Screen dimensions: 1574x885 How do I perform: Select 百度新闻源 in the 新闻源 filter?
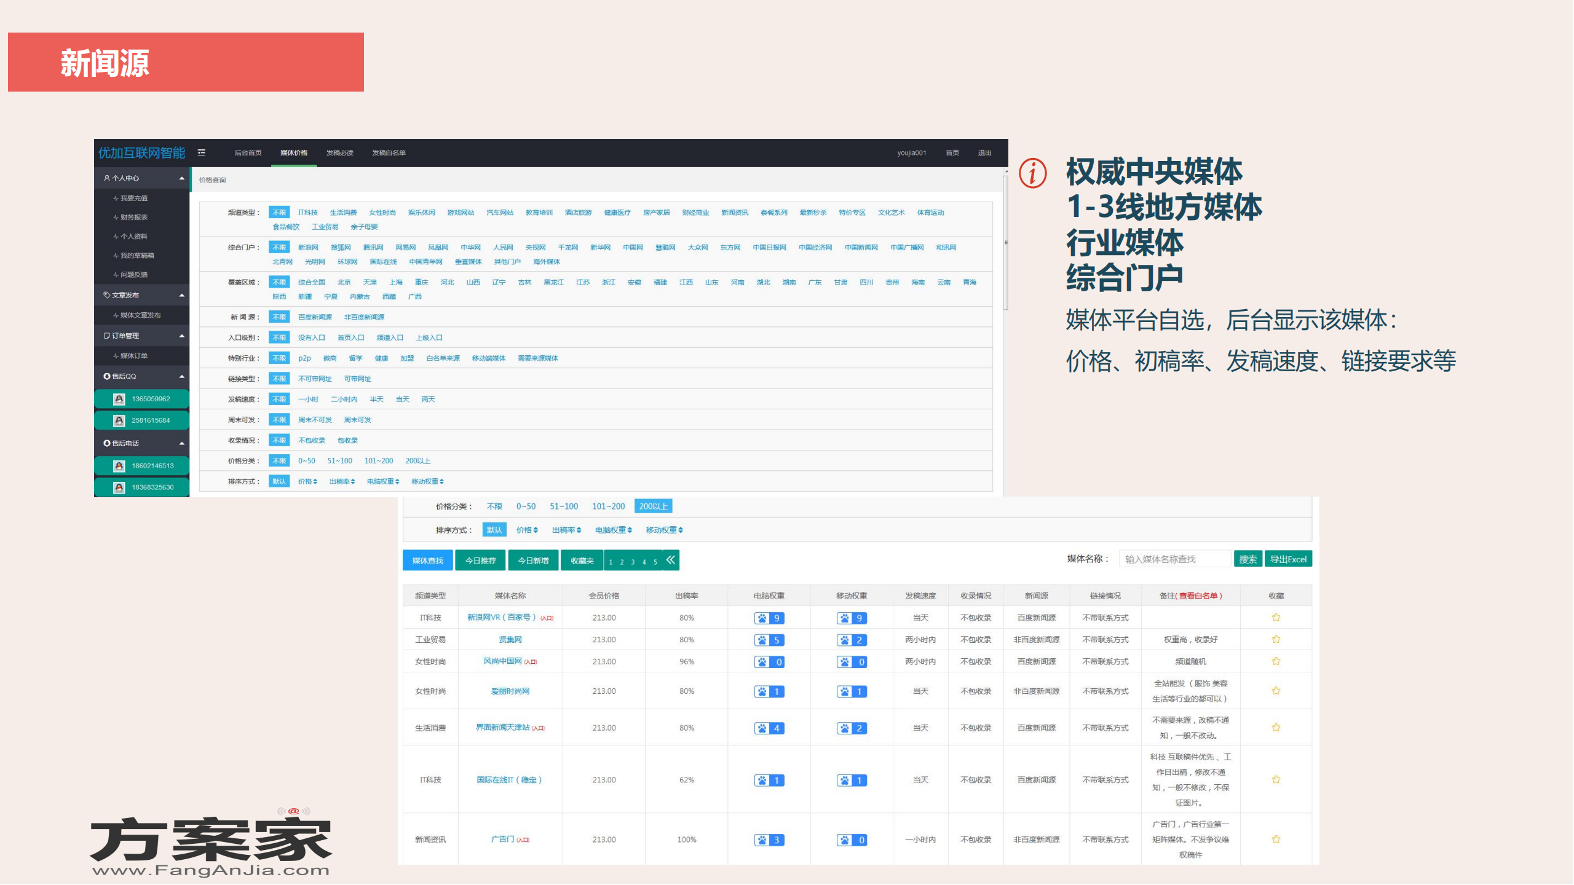point(315,317)
